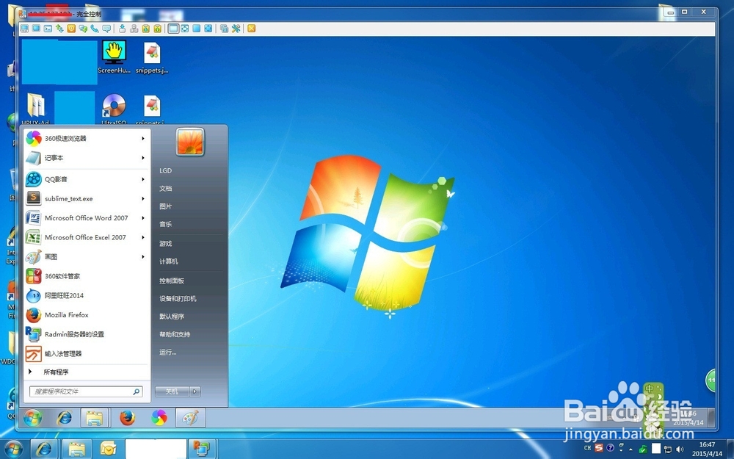Open Radmin settings with the wrench icon
The image size is (734, 459).
coord(236,28)
